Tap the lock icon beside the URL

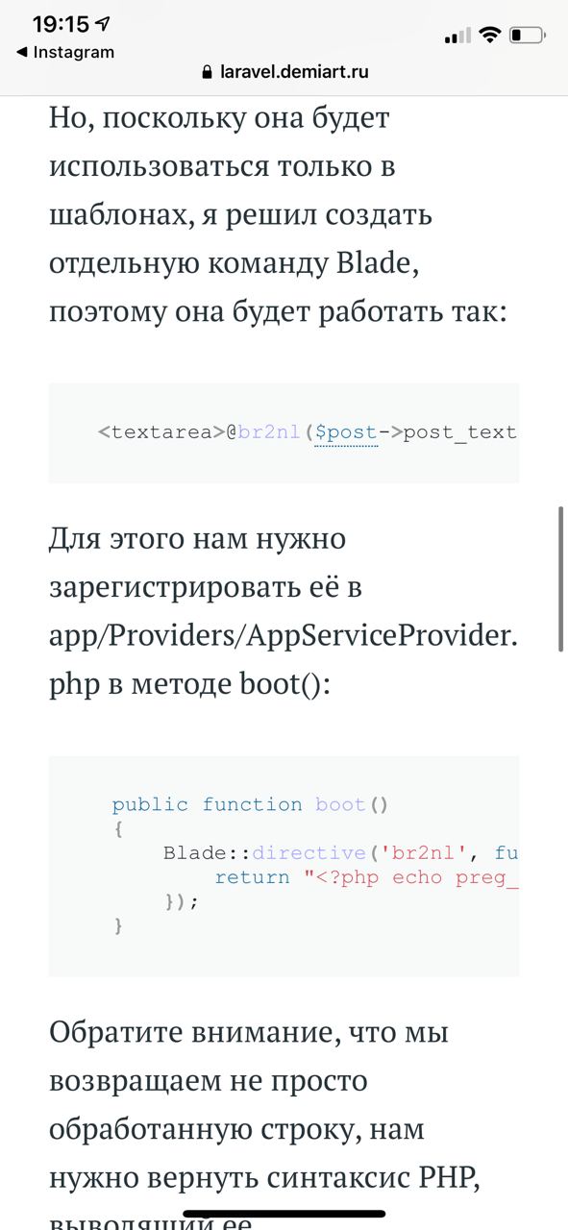point(206,72)
